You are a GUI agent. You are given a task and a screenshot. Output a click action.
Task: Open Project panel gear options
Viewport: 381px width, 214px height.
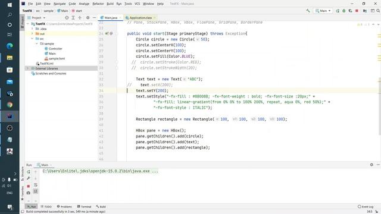click(88, 18)
